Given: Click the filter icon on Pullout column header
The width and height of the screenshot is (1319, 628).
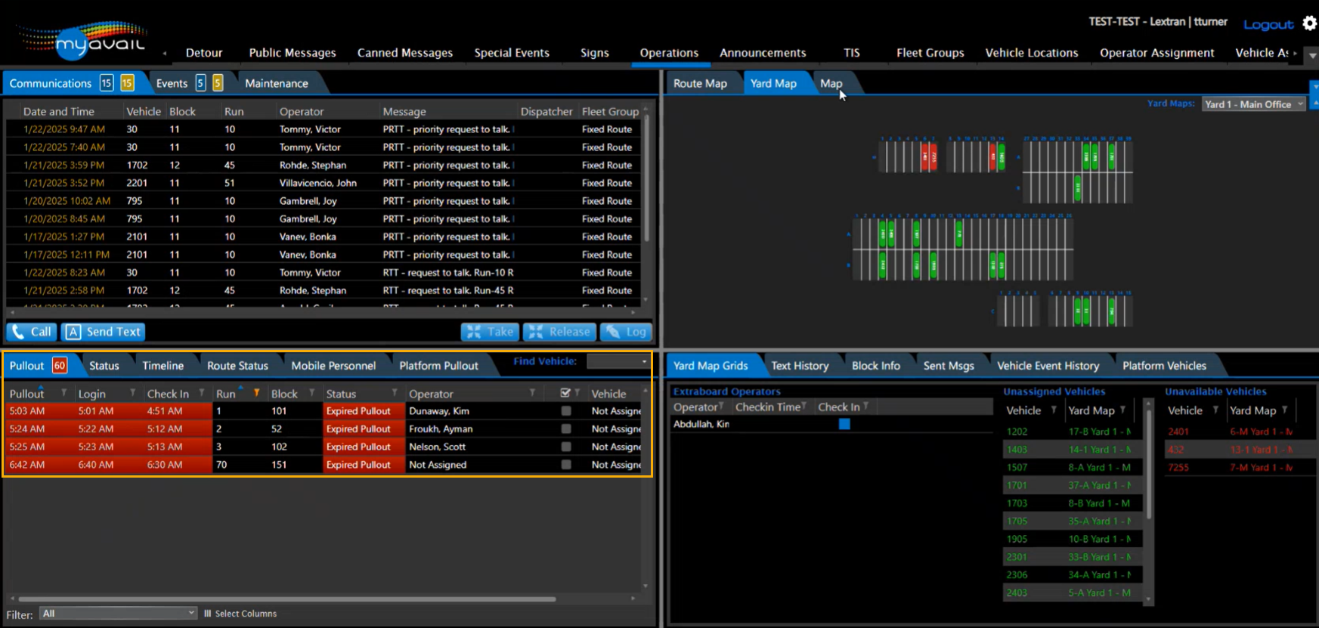Looking at the screenshot, I should (x=63, y=393).
